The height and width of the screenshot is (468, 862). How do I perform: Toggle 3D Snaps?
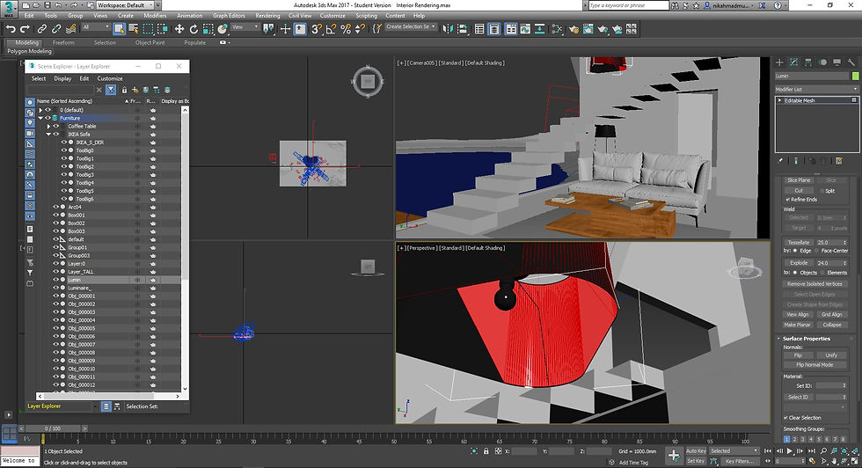click(317, 29)
